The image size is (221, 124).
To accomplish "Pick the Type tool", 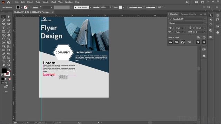I will [3, 28].
